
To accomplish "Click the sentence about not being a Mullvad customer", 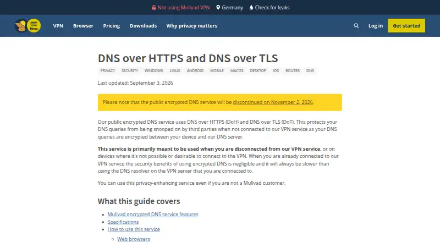I will tap(191, 183).
